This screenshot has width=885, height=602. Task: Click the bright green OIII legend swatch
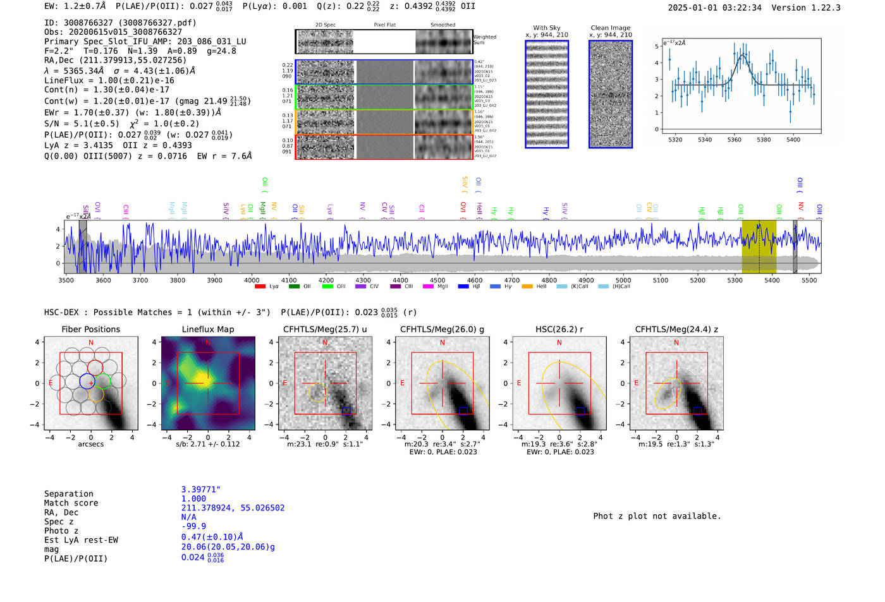pos(327,287)
